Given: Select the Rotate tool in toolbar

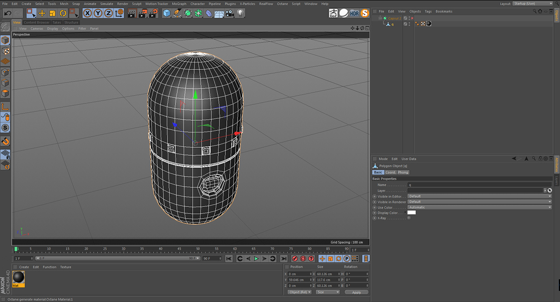Looking at the screenshot, I should click(63, 13).
